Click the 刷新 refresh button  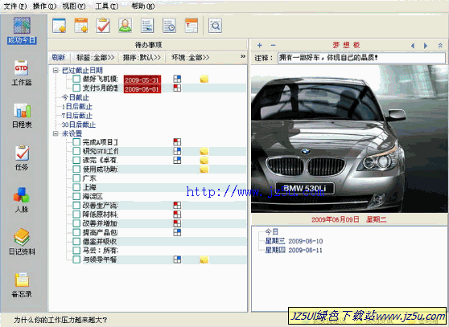coord(59,58)
